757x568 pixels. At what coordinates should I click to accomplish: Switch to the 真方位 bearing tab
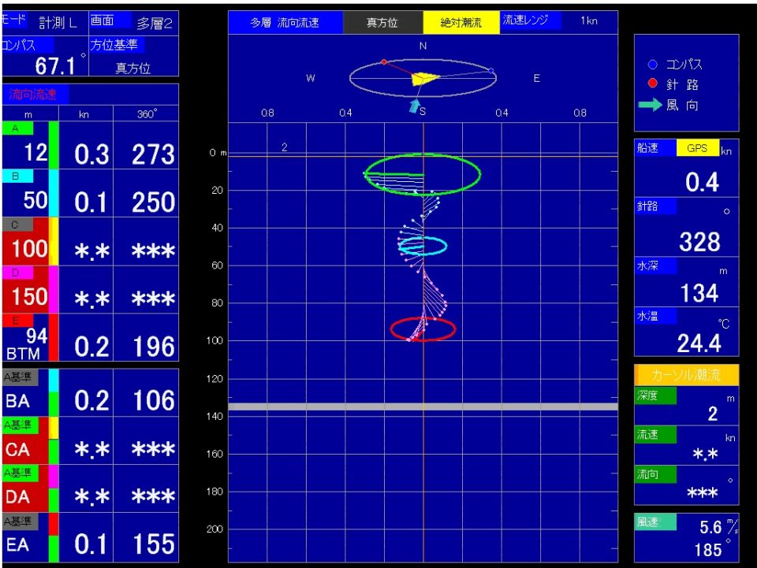(x=382, y=22)
